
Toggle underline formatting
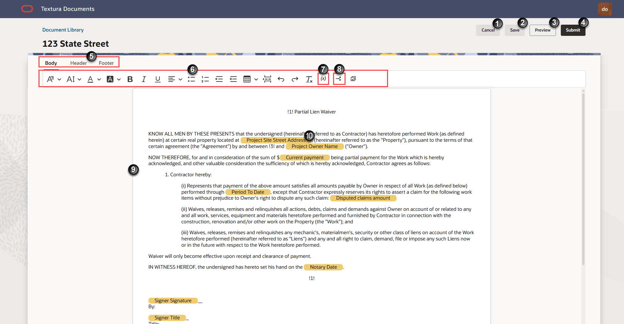point(157,79)
